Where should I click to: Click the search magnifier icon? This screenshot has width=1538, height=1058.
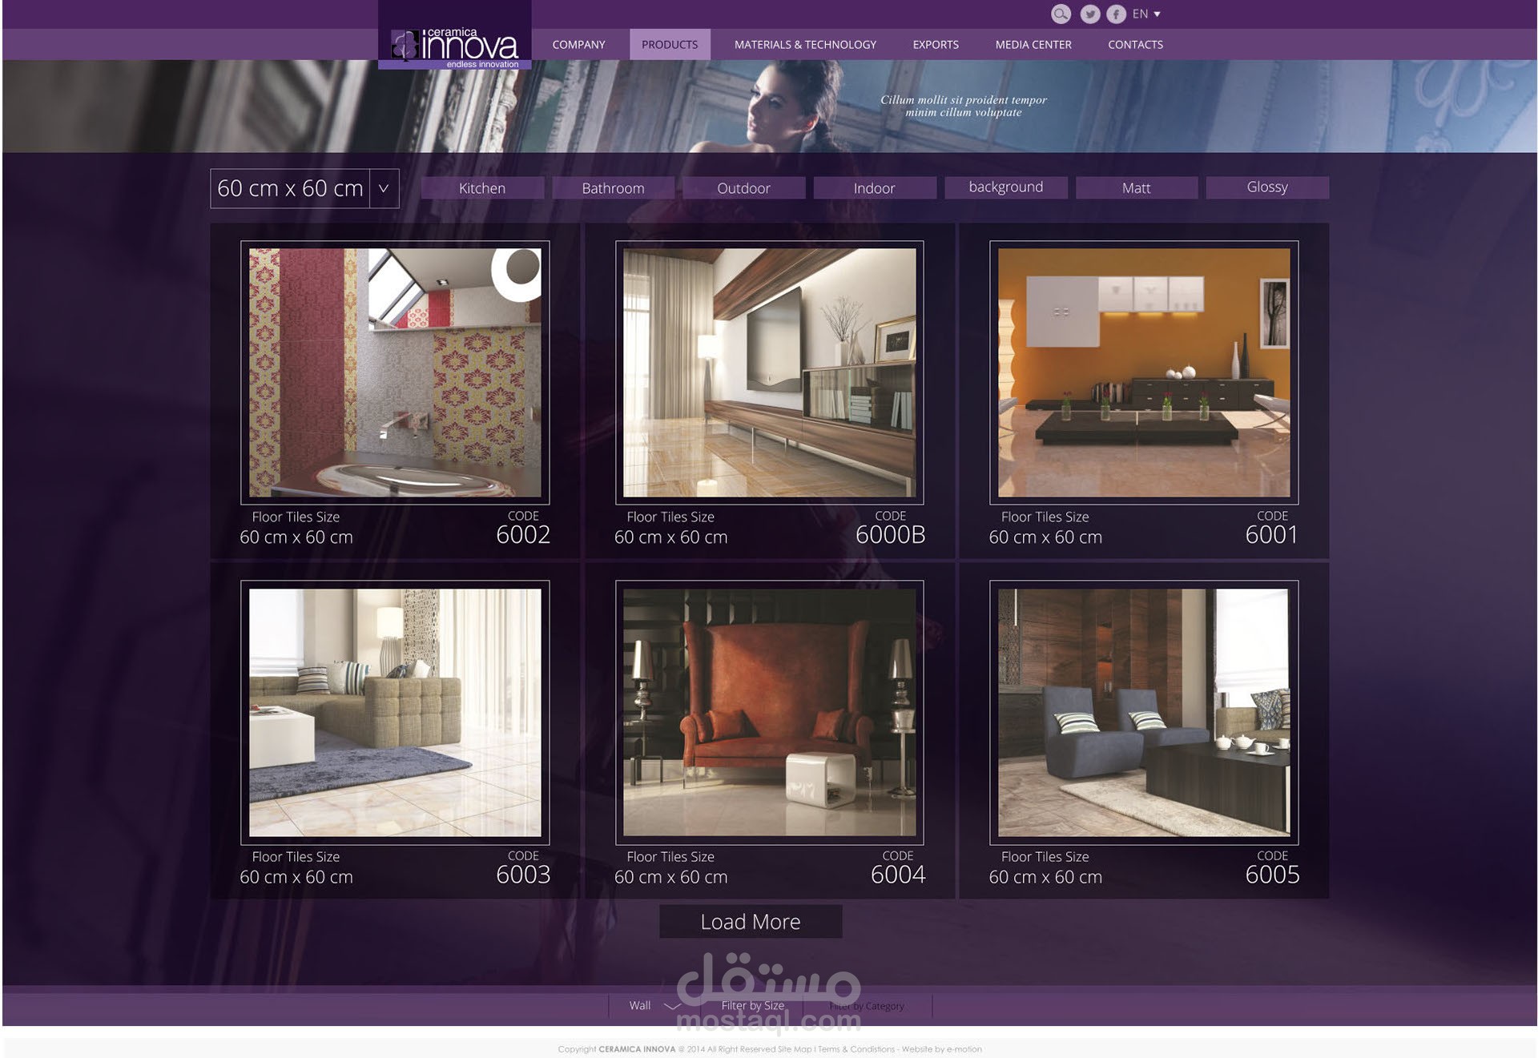[1060, 14]
